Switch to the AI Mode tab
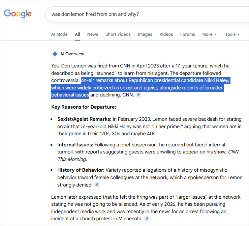The image size is (249, 226). pos(59,34)
